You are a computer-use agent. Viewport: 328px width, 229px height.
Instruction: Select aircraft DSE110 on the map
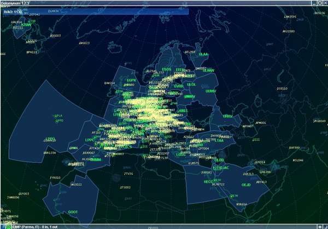tap(282, 89)
